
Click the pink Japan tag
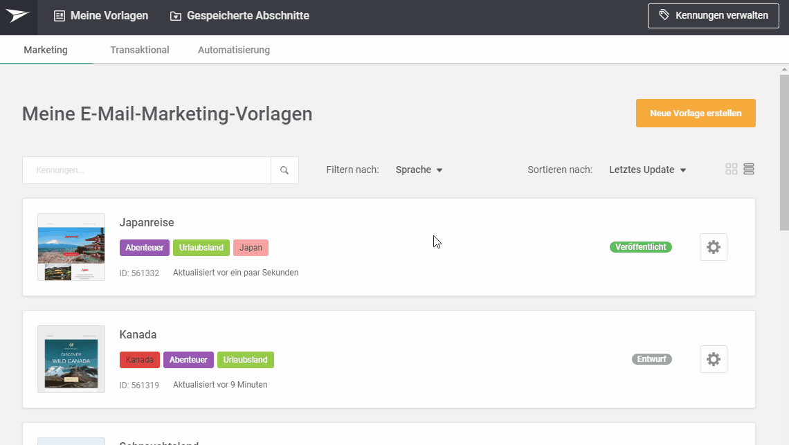click(251, 248)
